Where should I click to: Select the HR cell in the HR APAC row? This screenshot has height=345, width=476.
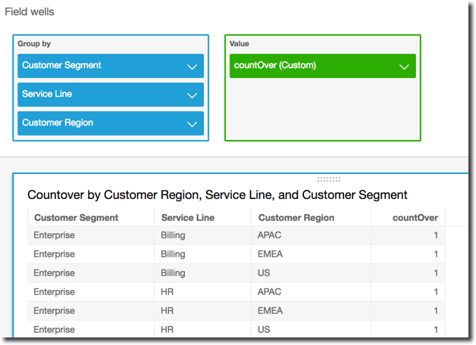coord(168,292)
